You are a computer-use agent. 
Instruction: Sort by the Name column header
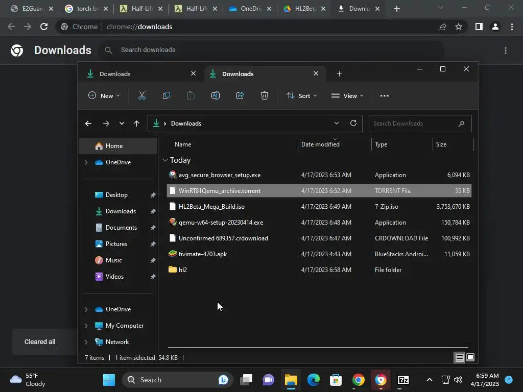pyautogui.click(x=183, y=144)
